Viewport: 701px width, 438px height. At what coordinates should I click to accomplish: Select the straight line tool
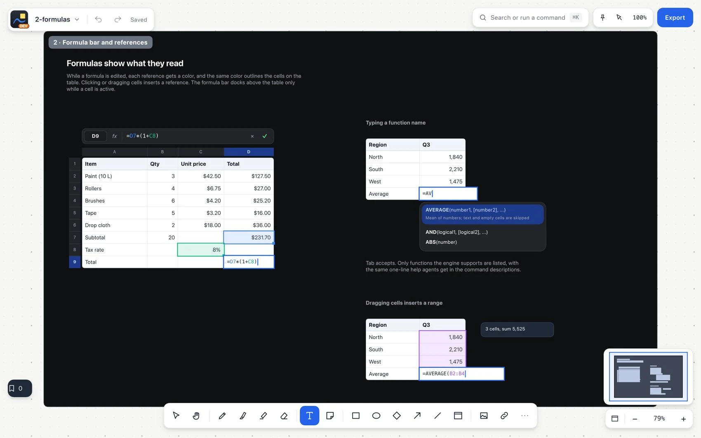pos(438,415)
